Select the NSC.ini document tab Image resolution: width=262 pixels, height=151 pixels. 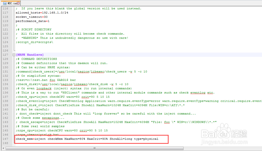pyautogui.click(x=11, y=3)
